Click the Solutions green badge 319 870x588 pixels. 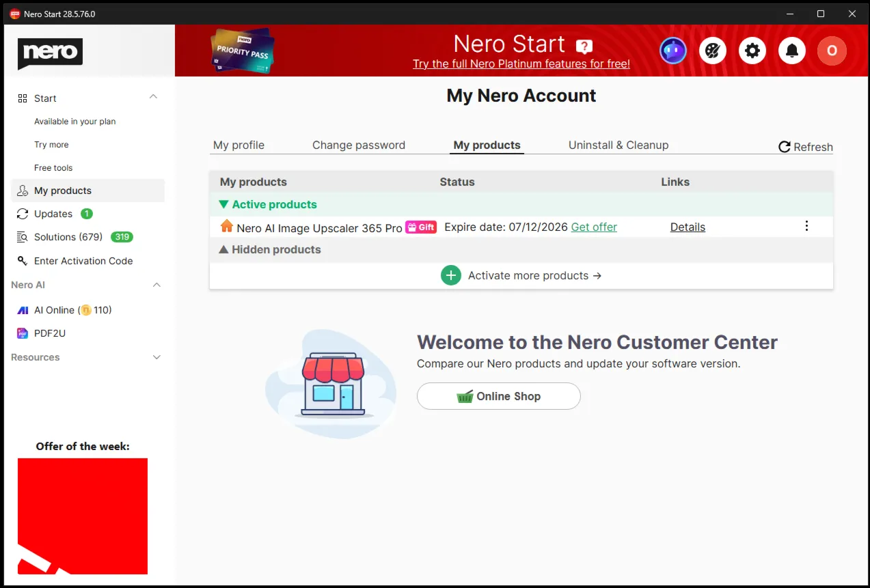click(122, 237)
